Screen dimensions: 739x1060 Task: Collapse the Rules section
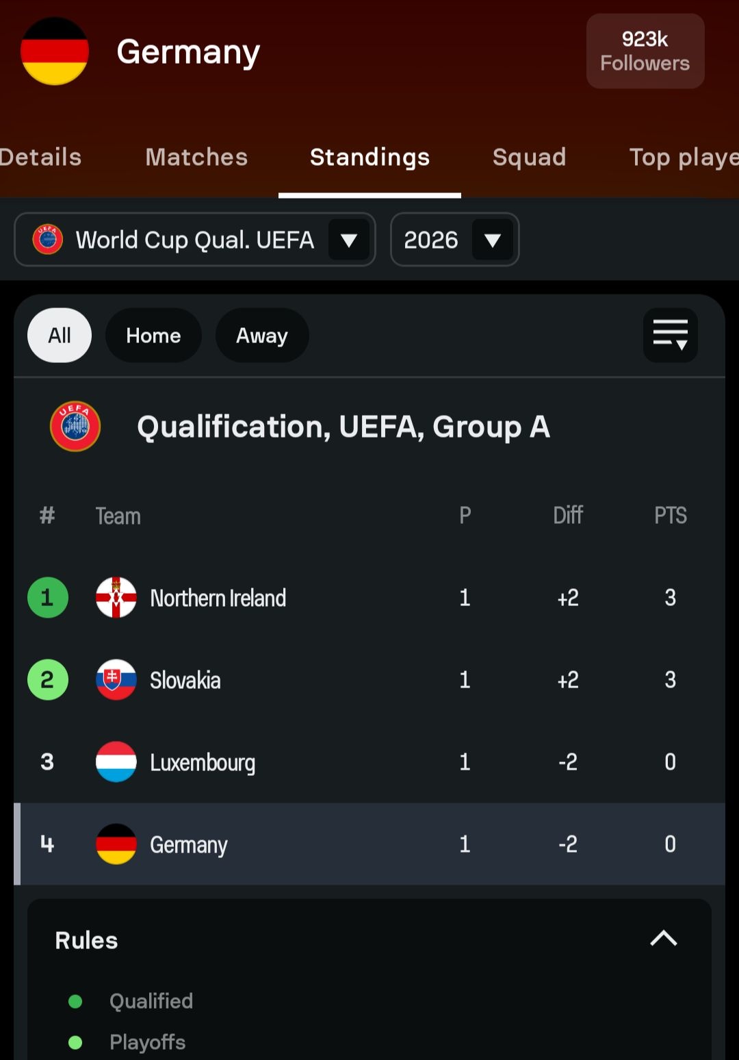663,939
